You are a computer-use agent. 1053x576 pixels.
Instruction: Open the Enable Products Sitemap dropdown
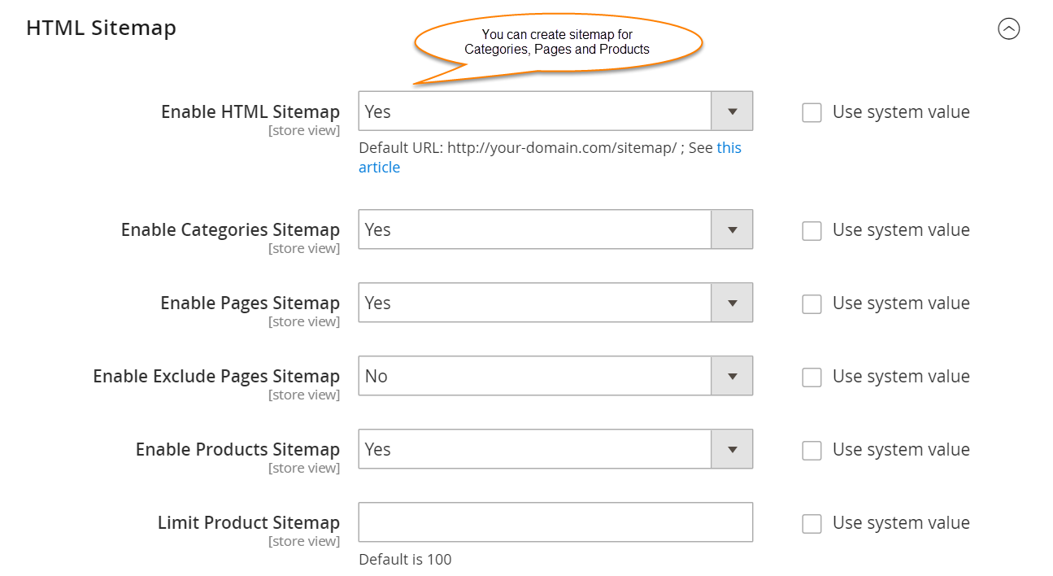click(555, 449)
